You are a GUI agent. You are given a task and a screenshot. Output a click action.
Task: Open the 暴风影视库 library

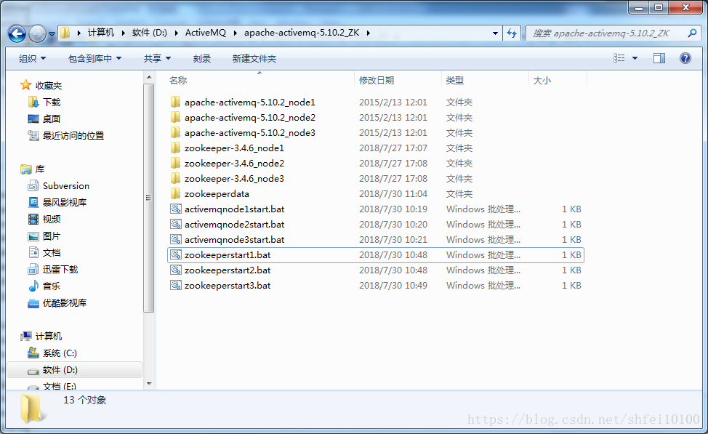[x=65, y=202]
